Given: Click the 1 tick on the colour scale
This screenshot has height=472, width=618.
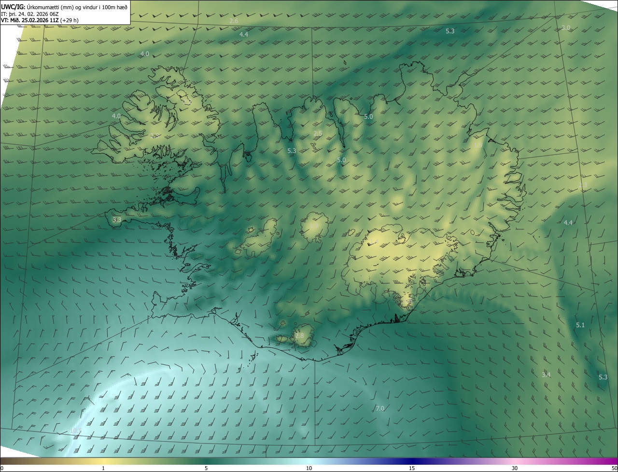Looking at the screenshot, I should [103, 469].
